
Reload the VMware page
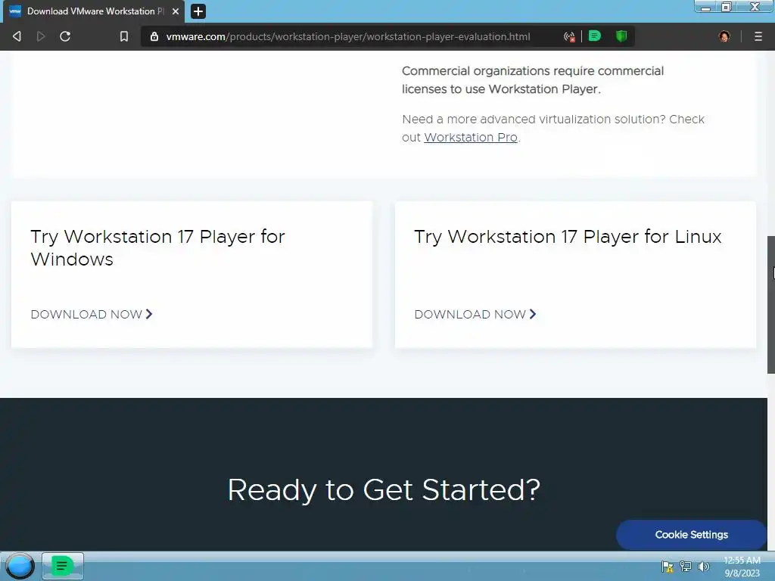[65, 36]
